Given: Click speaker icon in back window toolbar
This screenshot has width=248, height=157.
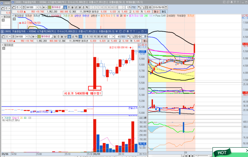Looking at the screenshot, I should (44, 7).
